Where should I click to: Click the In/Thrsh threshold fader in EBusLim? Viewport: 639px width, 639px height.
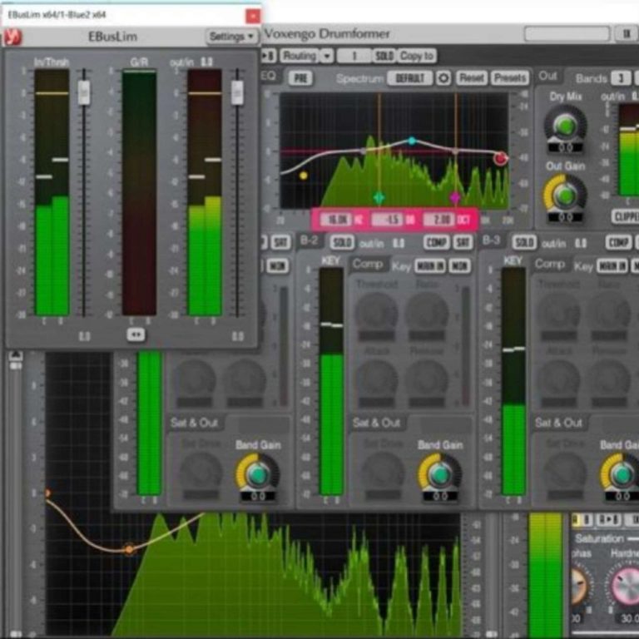point(84,93)
